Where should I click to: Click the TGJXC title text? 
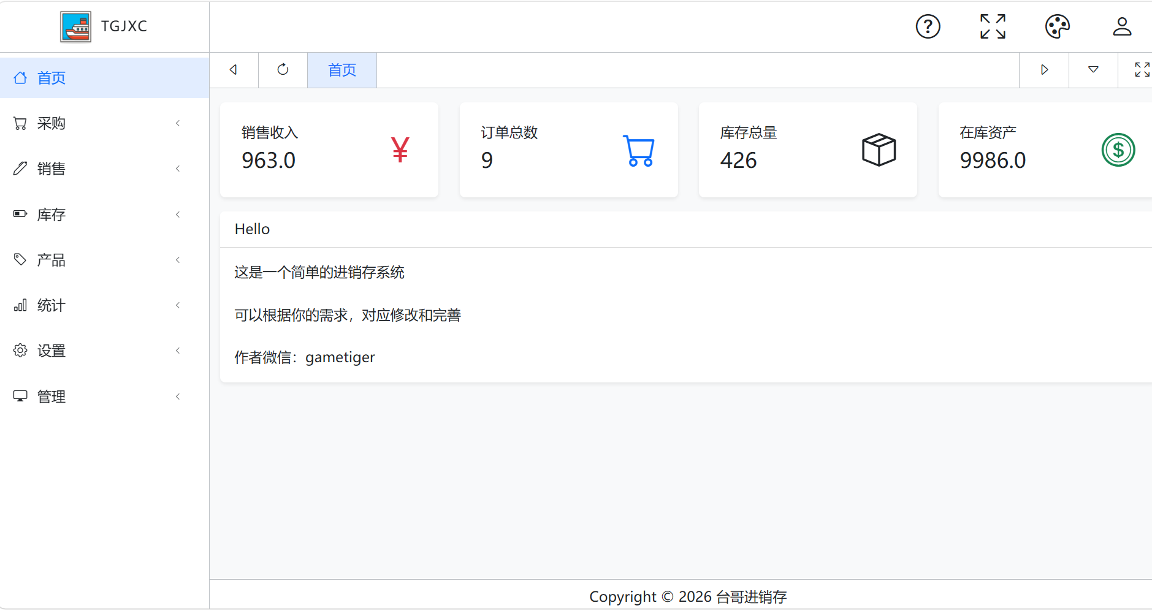click(x=124, y=26)
